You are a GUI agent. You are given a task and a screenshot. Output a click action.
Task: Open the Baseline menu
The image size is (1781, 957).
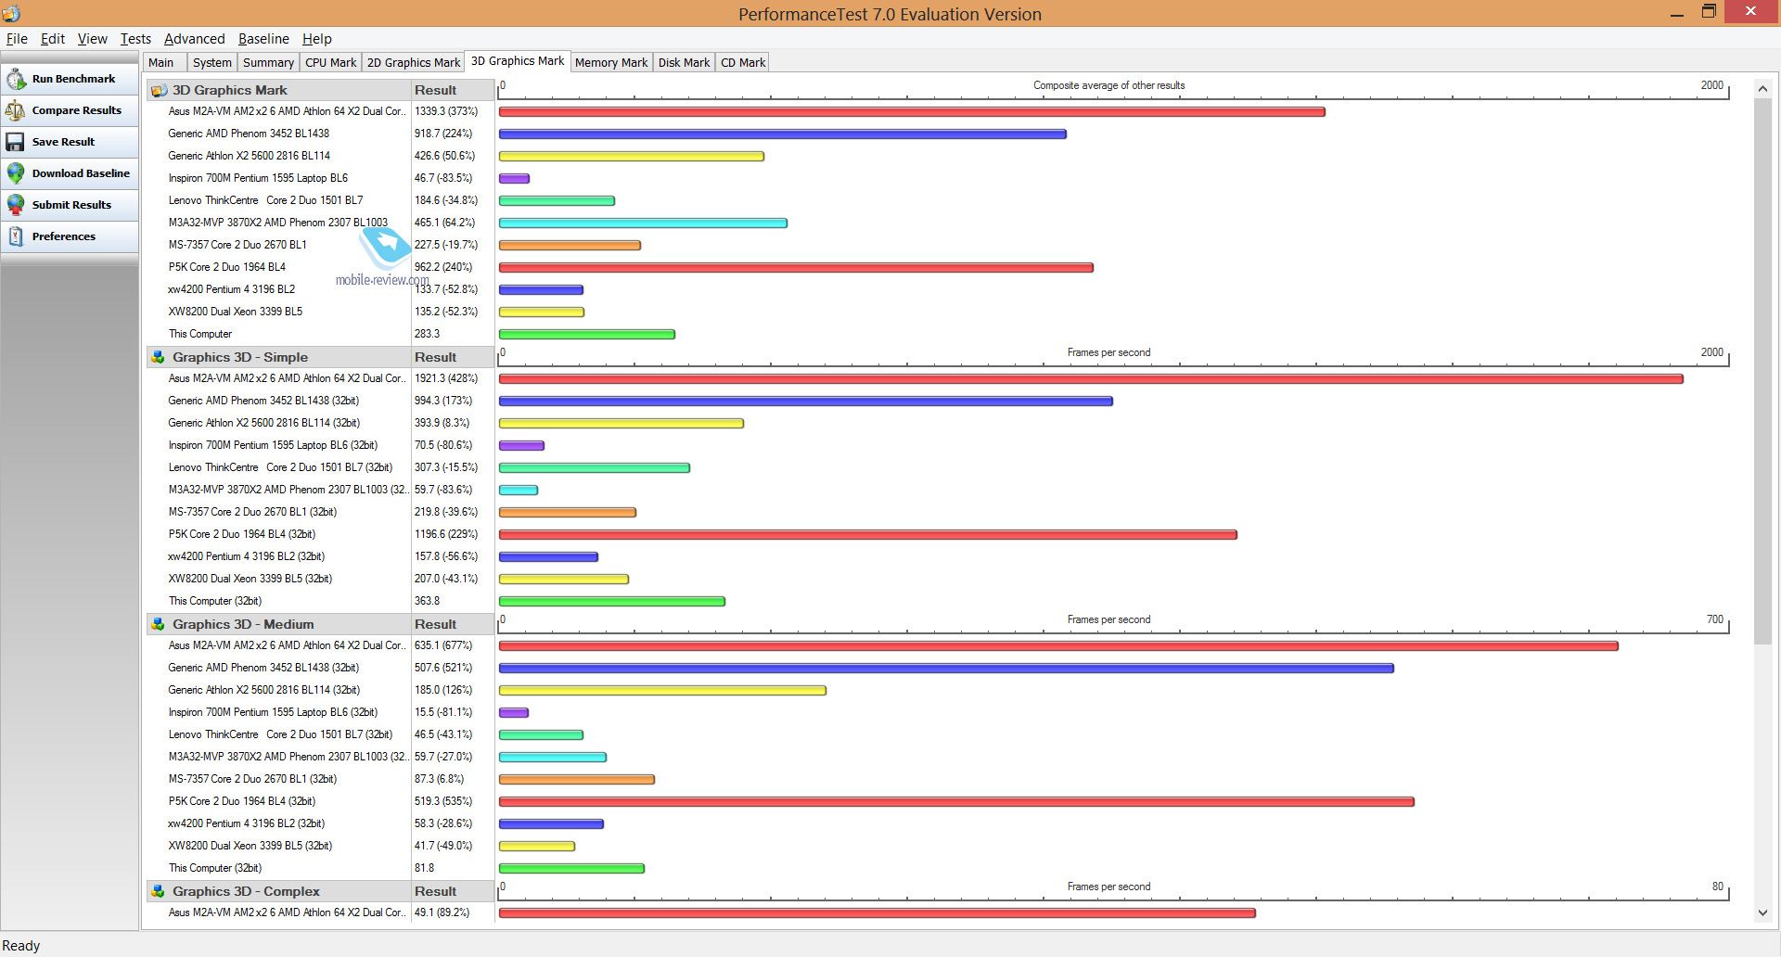coord(263,39)
